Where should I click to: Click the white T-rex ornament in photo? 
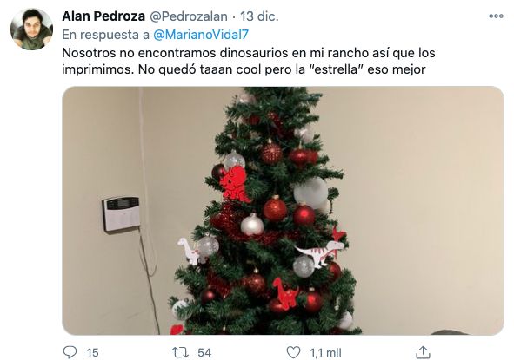click(320, 253)
